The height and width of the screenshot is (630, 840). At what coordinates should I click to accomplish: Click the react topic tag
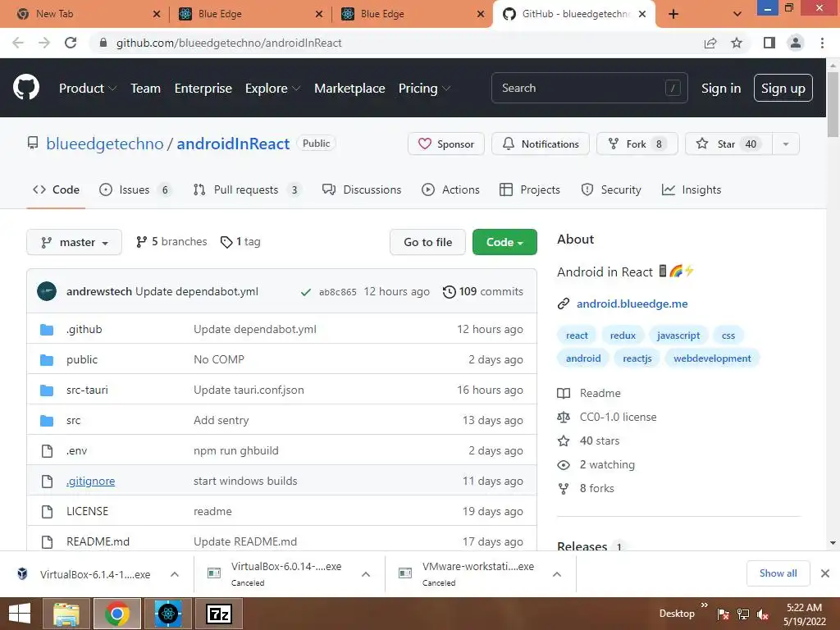577,336
